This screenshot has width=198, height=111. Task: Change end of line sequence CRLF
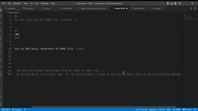click(x=168, y=110)
